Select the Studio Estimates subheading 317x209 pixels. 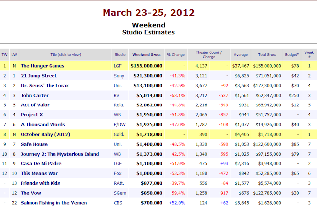coord(149,32)
